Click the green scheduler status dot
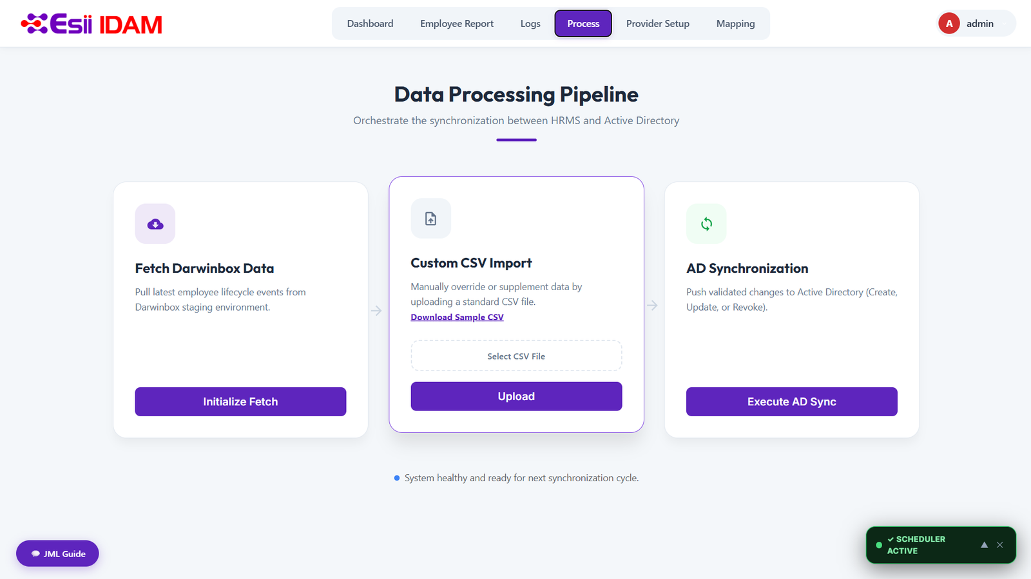The width and height of the screenshot is (1031, 579). click(879, 545)
